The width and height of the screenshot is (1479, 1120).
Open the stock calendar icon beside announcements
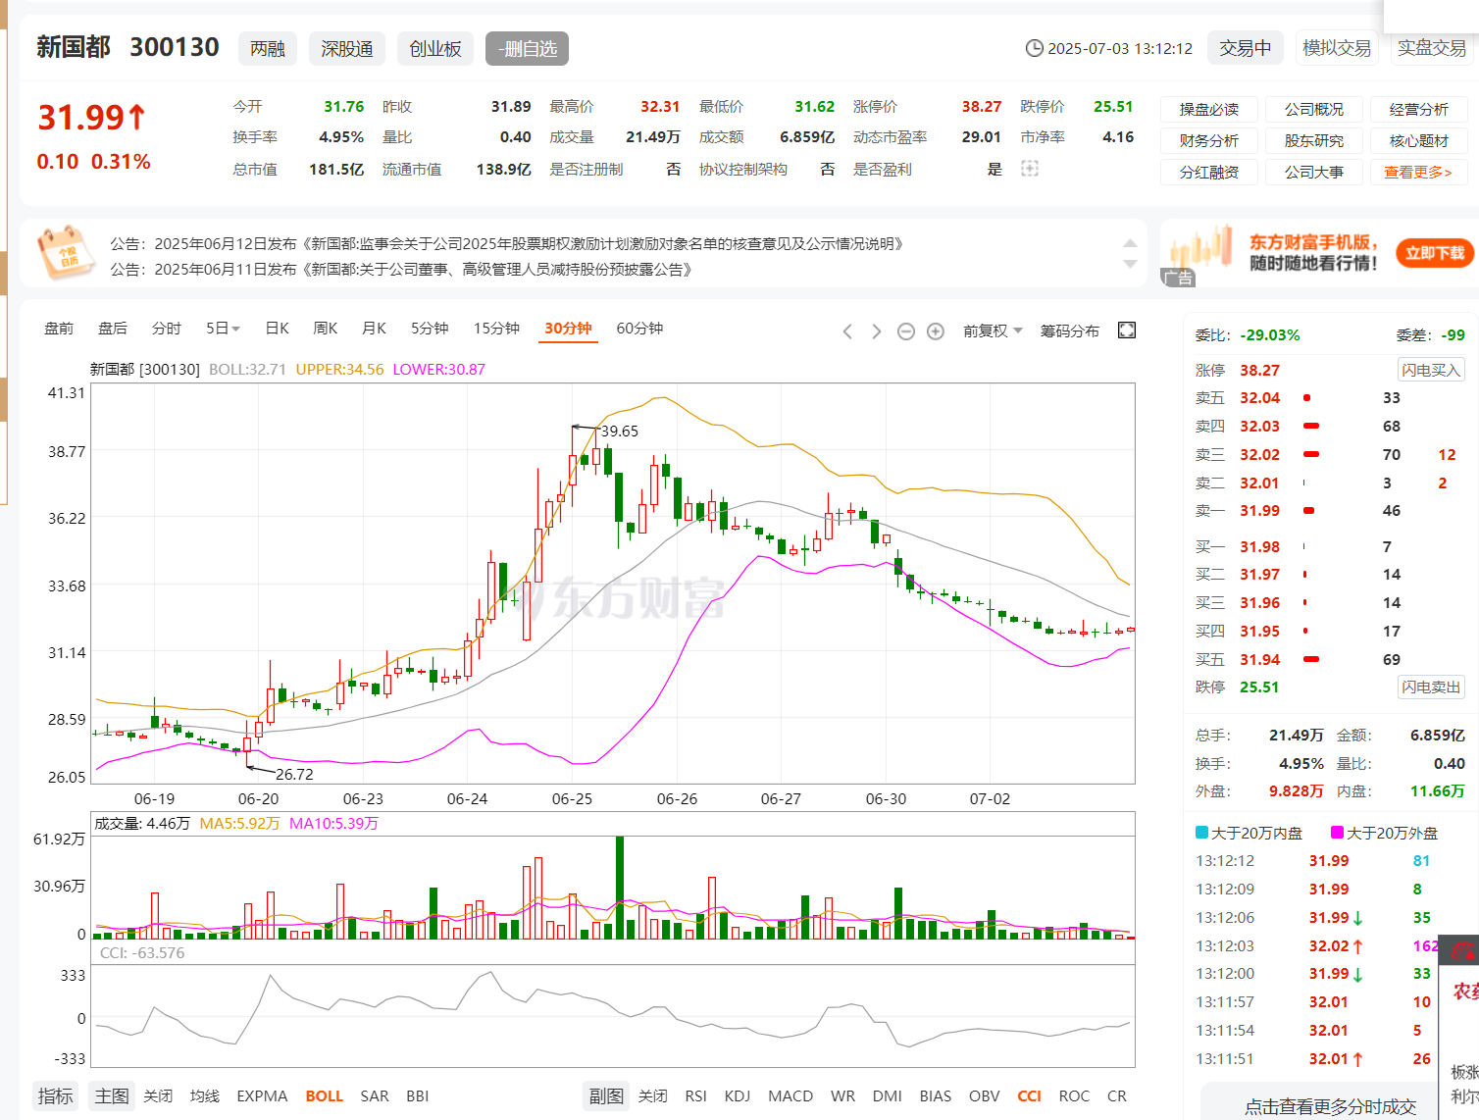64,252
